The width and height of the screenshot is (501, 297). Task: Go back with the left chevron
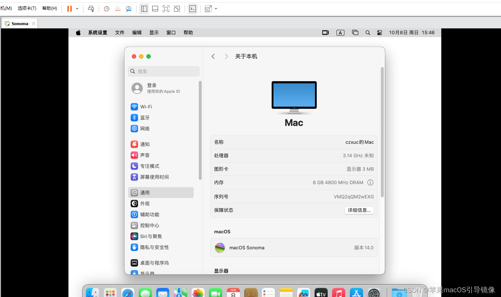pyautogui.click(x=213, y=56)
